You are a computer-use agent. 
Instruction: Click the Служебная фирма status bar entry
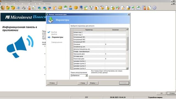click(155, 97)
